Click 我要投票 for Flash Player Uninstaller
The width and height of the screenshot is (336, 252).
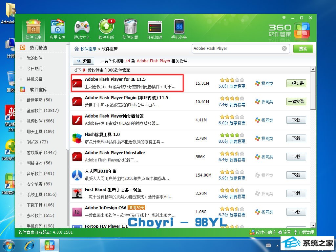click(238, 160)
